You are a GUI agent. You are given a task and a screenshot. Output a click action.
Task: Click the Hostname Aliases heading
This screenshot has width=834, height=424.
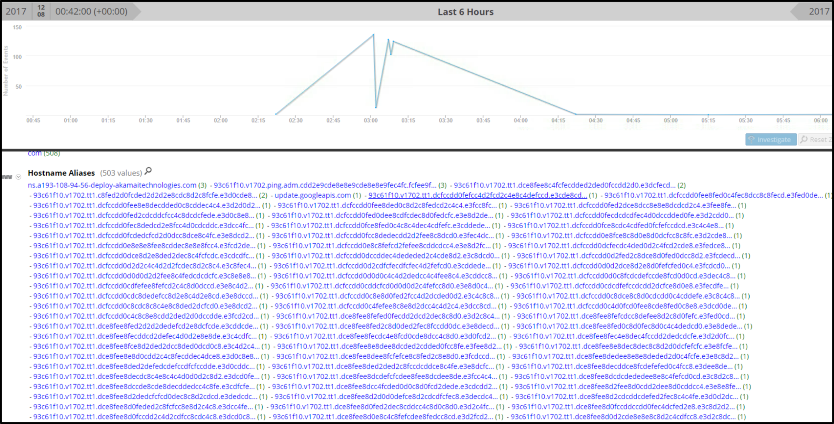(61, 173)
